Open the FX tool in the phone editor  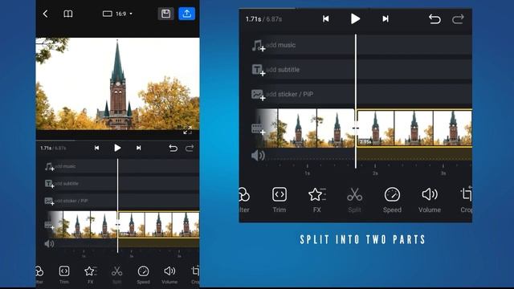pyautogui.click(x=90, y=275)
